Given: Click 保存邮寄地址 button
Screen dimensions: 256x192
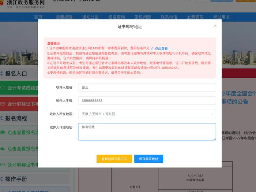Looking at the screenshot, I should (148, 159).
